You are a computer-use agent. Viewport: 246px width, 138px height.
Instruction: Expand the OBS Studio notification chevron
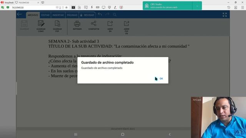[x=197, y=6]
